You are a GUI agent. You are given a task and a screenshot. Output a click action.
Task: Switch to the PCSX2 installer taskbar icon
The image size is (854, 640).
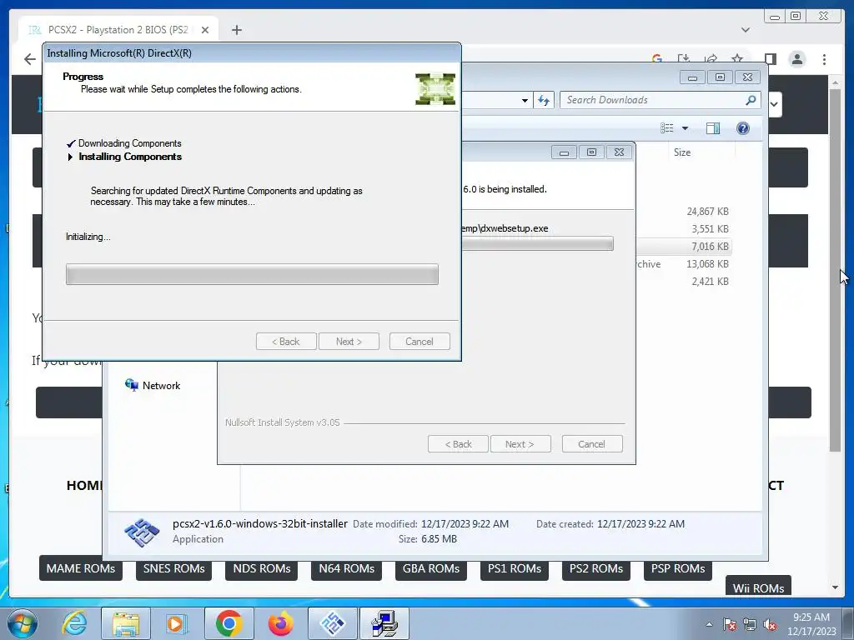pyautogui.click(x=333, y=623)
